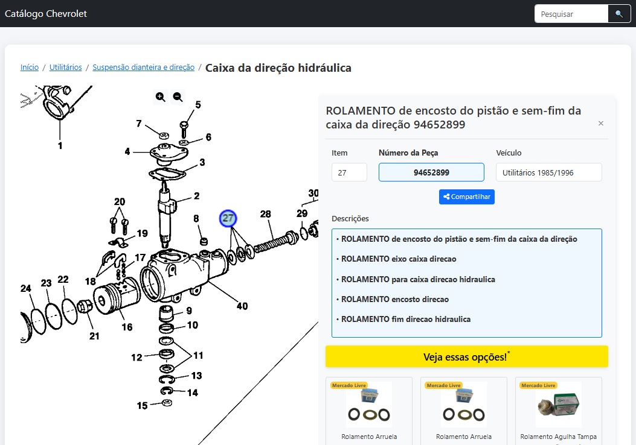The width and height of the screenshot is (636, 445).
Task: Click the Catálogo Chevrolet site title
Action: [x=46, y=14]
